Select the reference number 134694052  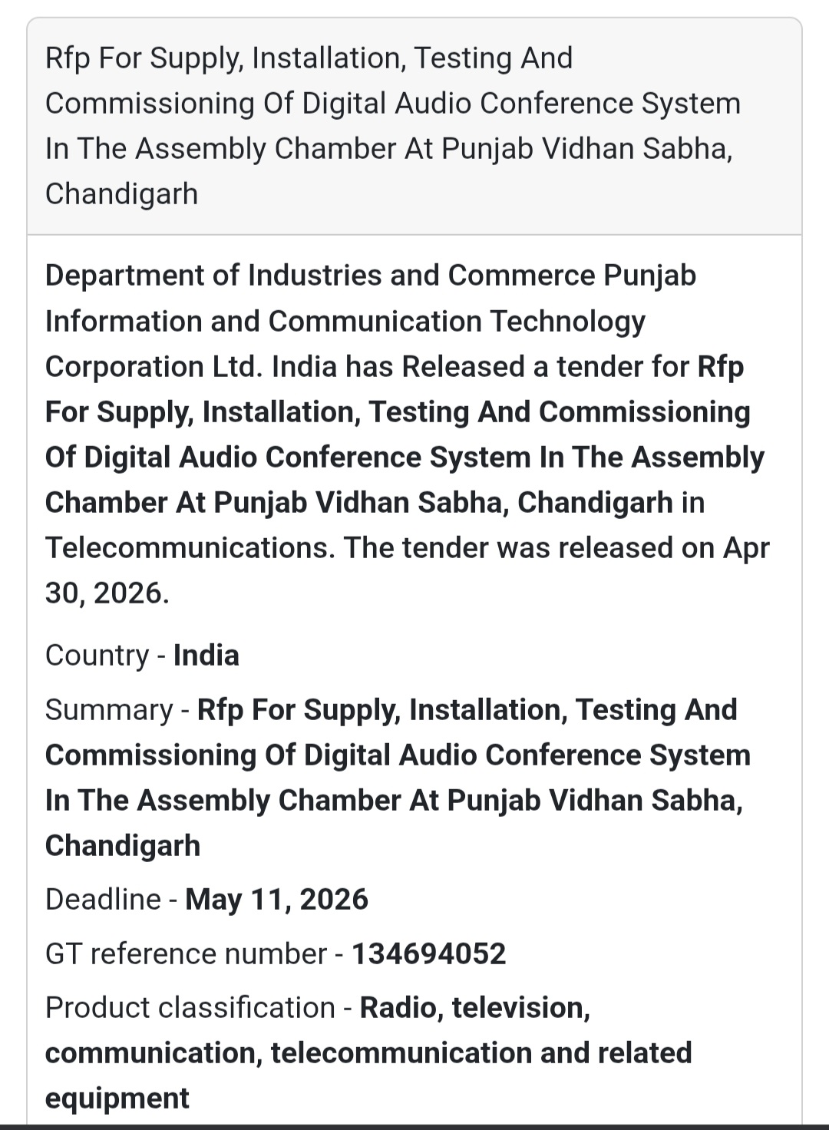click(x=428, y=954)
